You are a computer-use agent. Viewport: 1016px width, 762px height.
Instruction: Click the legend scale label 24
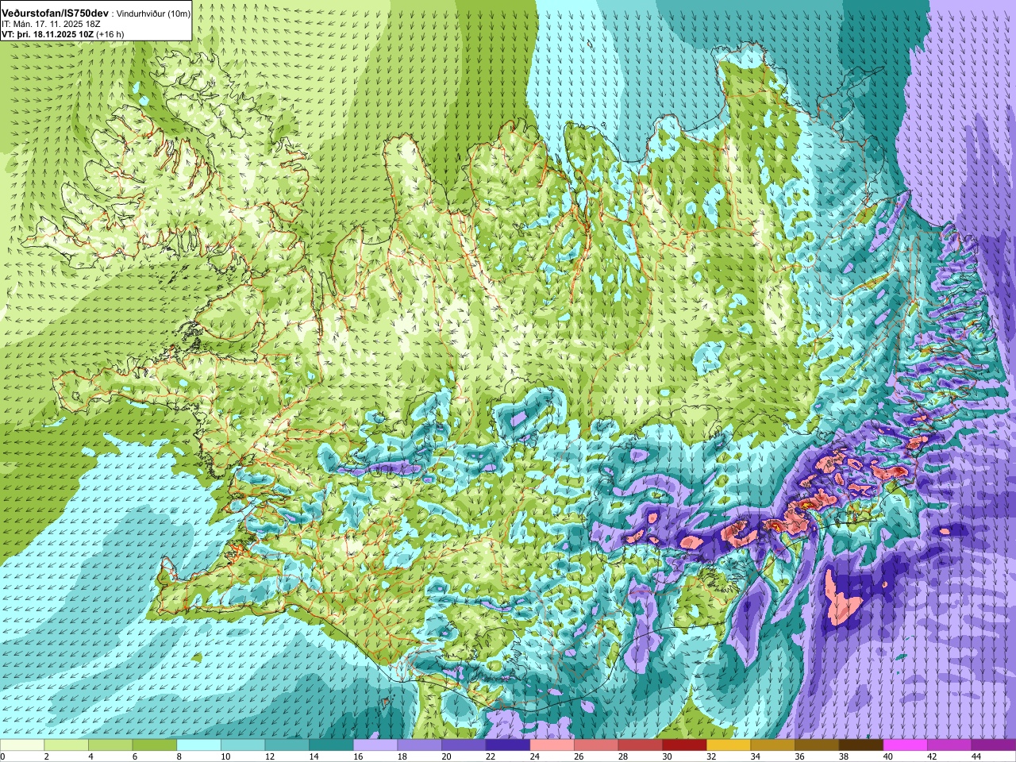point(534,756)
